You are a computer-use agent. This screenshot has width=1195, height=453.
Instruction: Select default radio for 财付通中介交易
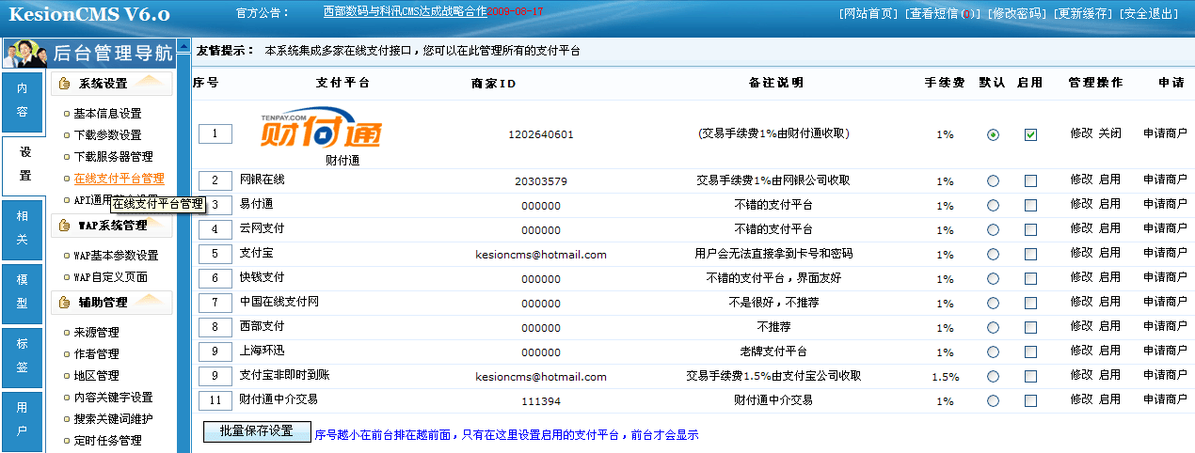pyautogui.click(x=993, y=400)
